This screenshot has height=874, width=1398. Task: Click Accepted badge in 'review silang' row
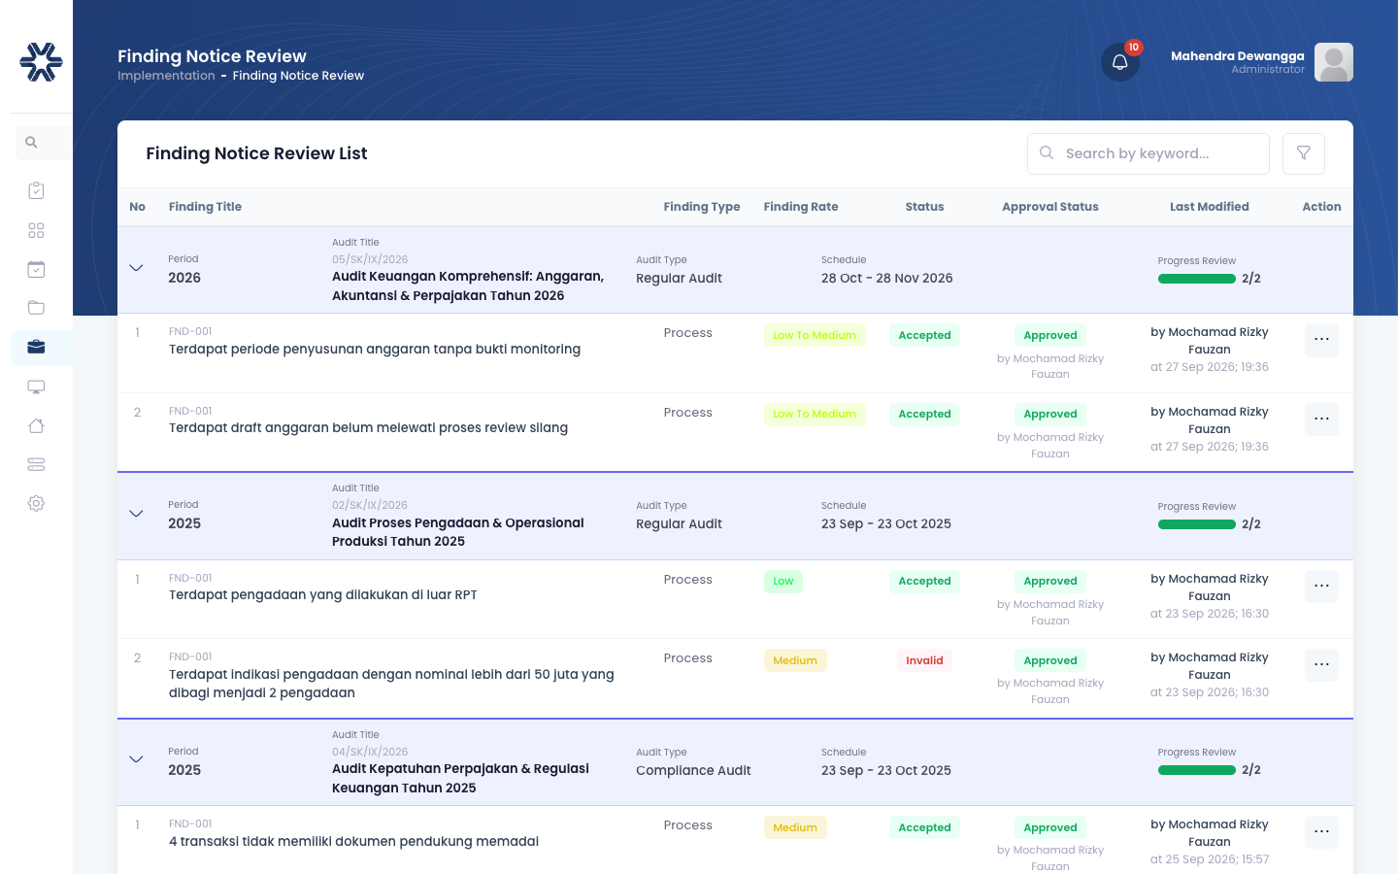[924, 414]
